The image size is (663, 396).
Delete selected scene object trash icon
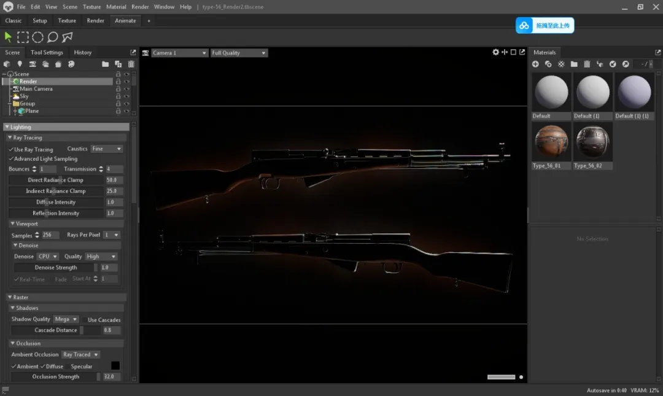(131, 64)
